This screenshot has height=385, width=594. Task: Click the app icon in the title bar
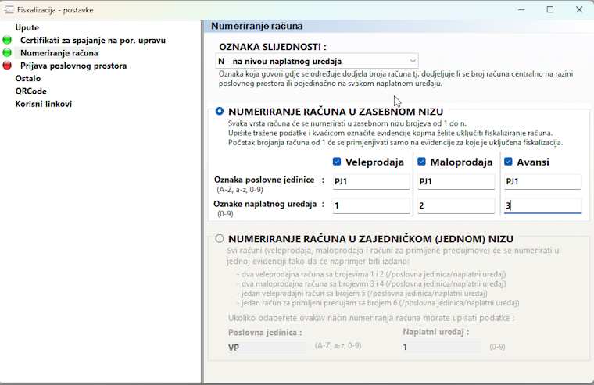9,10
